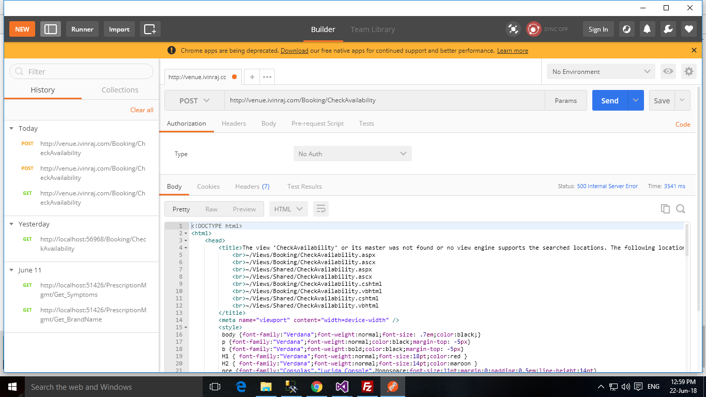Open FileZilla from the taskbar
The width and height of the screenshot is (706, 397).
point(367,387)
